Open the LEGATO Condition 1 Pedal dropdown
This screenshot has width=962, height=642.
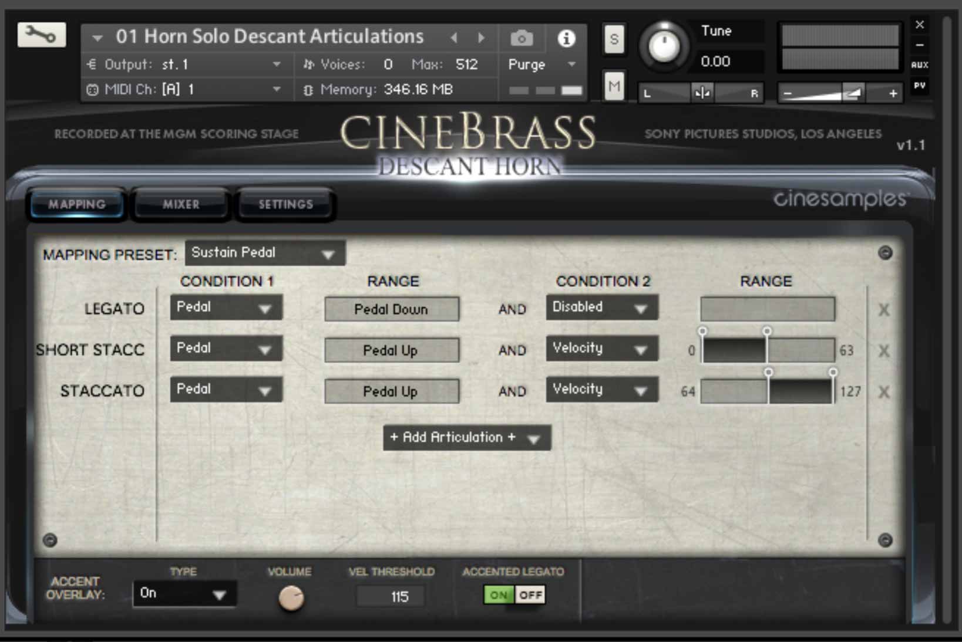[x=226, y=307]
